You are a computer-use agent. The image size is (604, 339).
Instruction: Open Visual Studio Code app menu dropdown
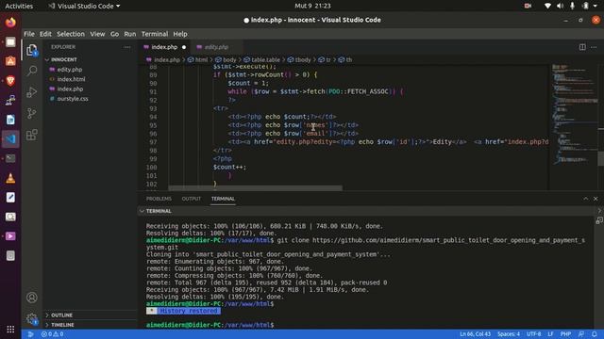point(84,7)
